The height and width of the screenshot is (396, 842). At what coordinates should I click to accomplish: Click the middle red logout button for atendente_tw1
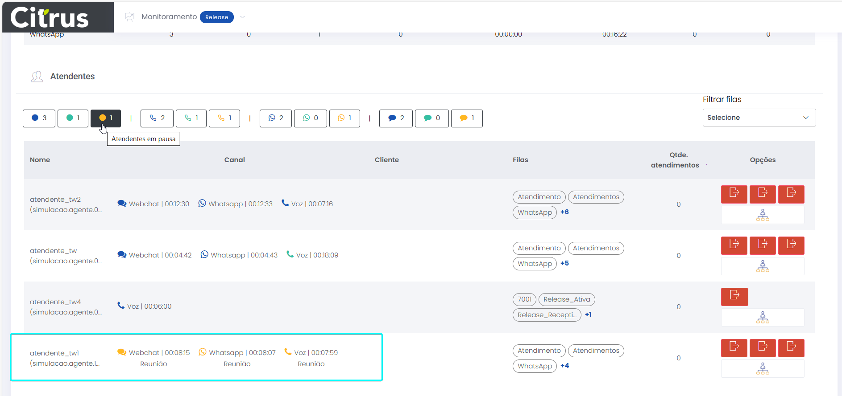pos(763,348)
